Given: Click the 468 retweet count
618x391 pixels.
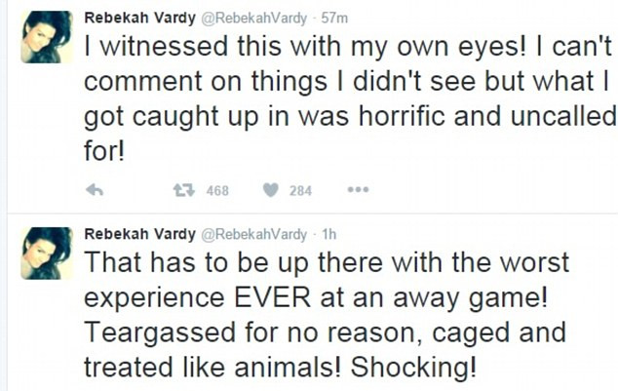Looking at the screenshot, I should click(x=216, y=191).
